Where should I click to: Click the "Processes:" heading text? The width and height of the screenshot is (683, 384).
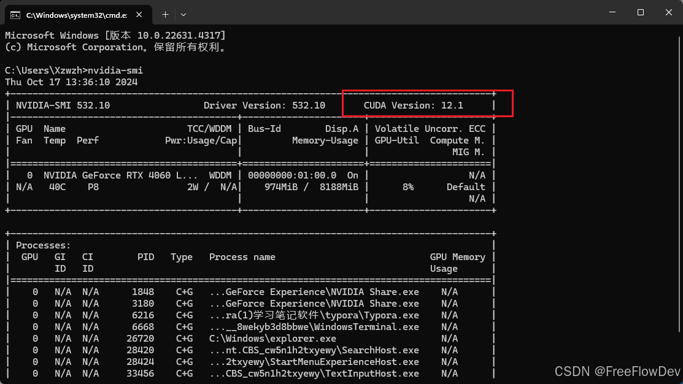pyautogui.click(x=43, y=245)
